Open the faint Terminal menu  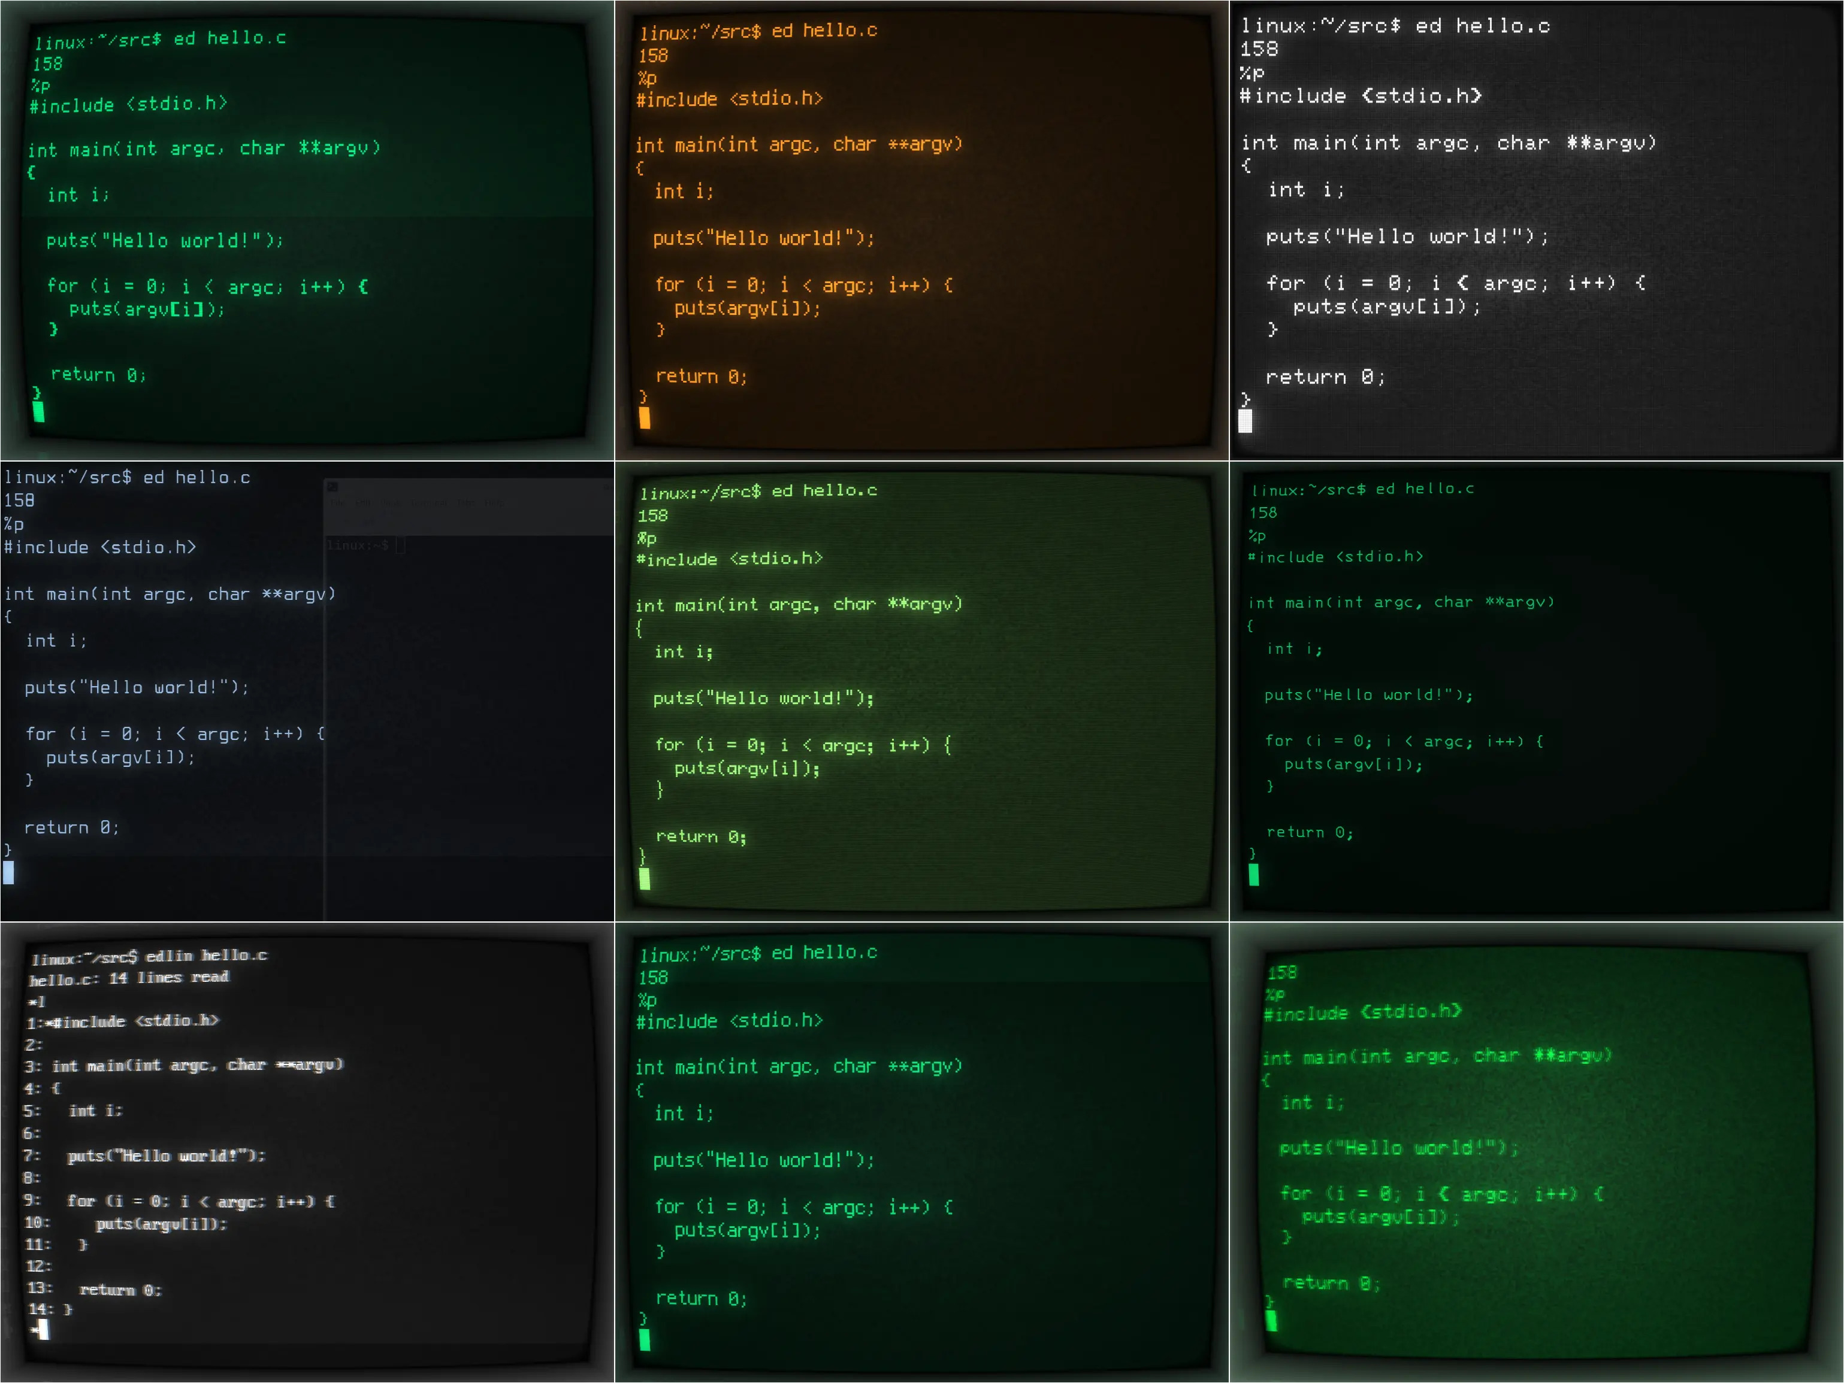coord(430,504)
